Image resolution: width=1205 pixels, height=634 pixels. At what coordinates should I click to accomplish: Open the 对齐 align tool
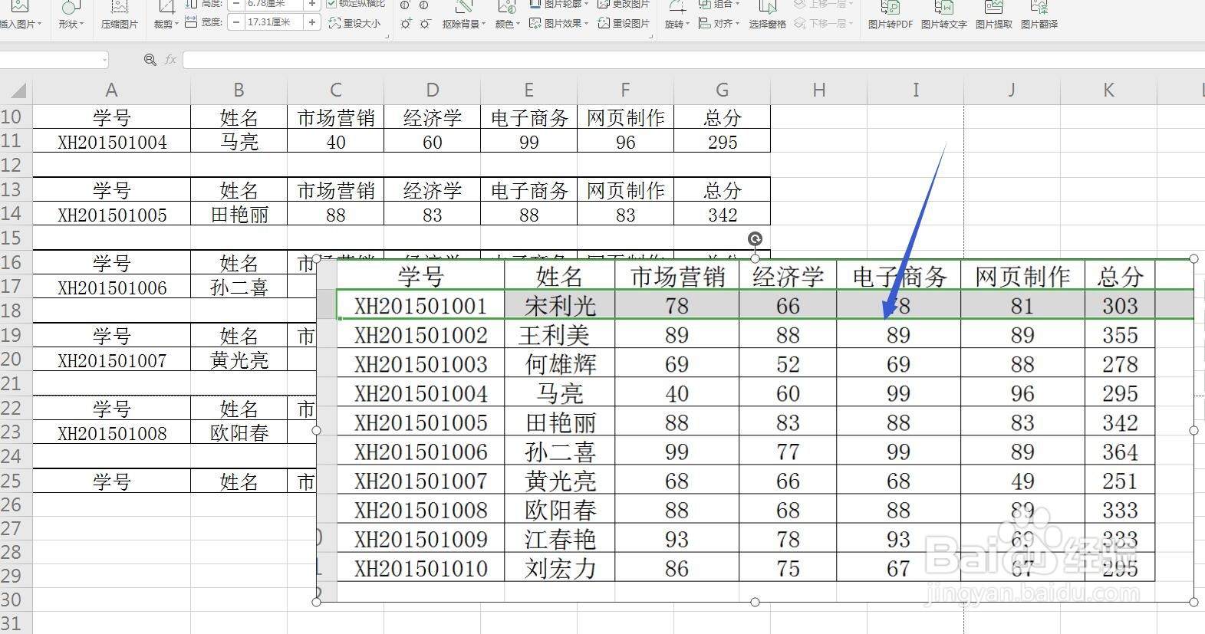[x=719, y=24]
